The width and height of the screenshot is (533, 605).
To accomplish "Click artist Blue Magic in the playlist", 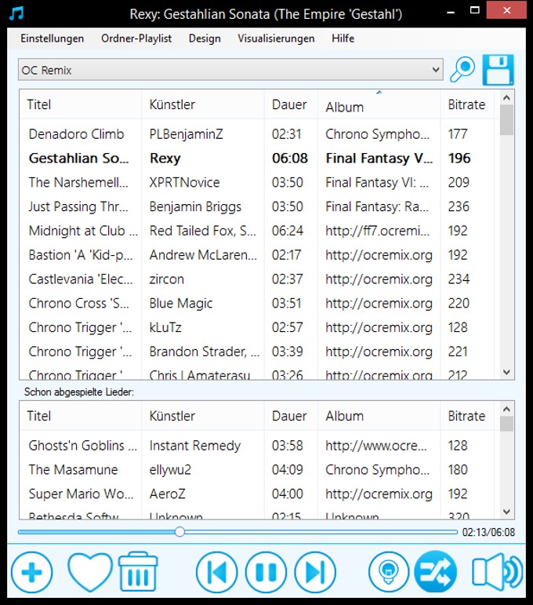I will pos(181,304).
